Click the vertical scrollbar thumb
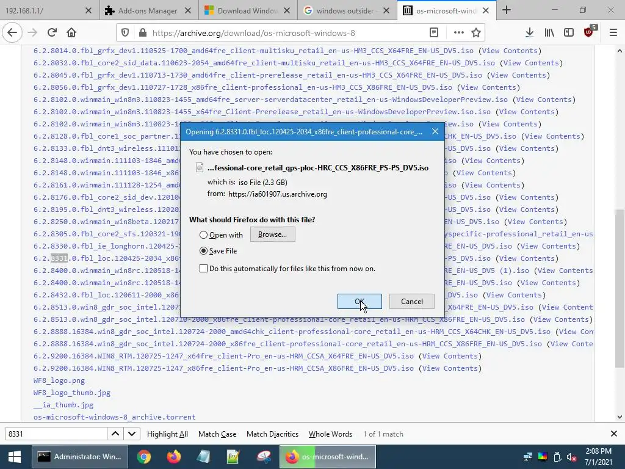Viewport: 625px width, 469px height. (620, 289)
